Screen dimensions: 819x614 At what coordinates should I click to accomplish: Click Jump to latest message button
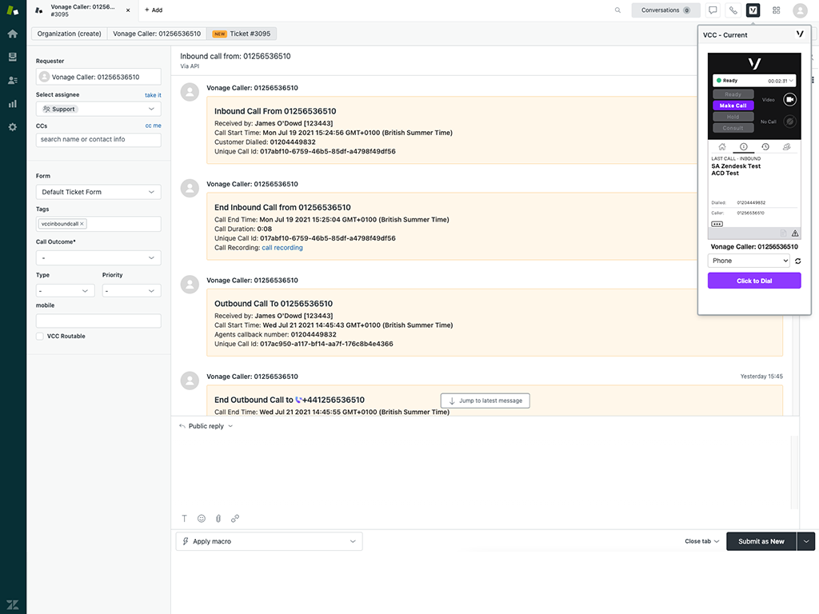point(485,401)
